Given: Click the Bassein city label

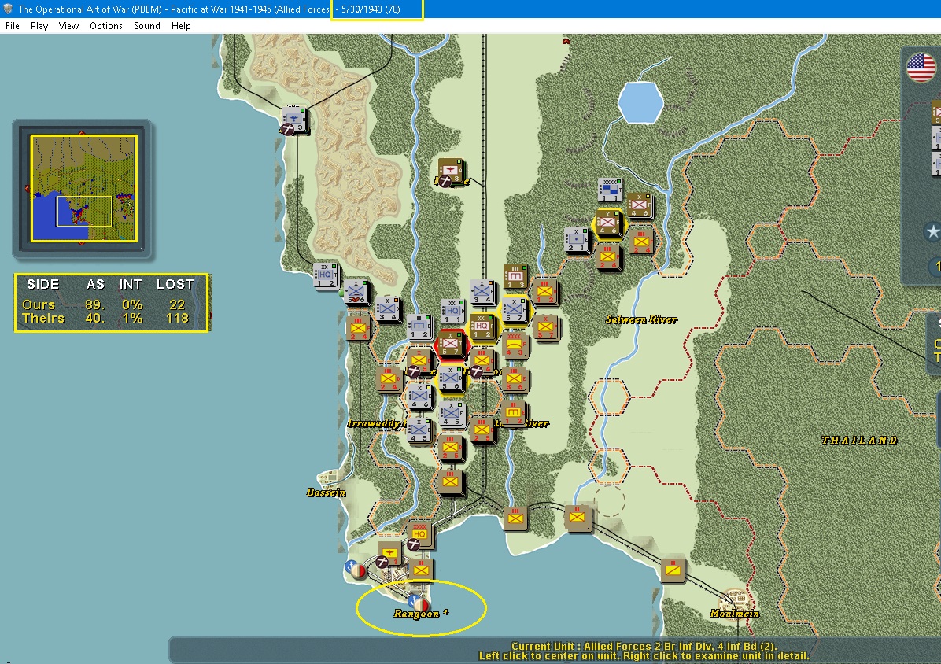Looking at the screenshot, I should [x=326, y=492].
